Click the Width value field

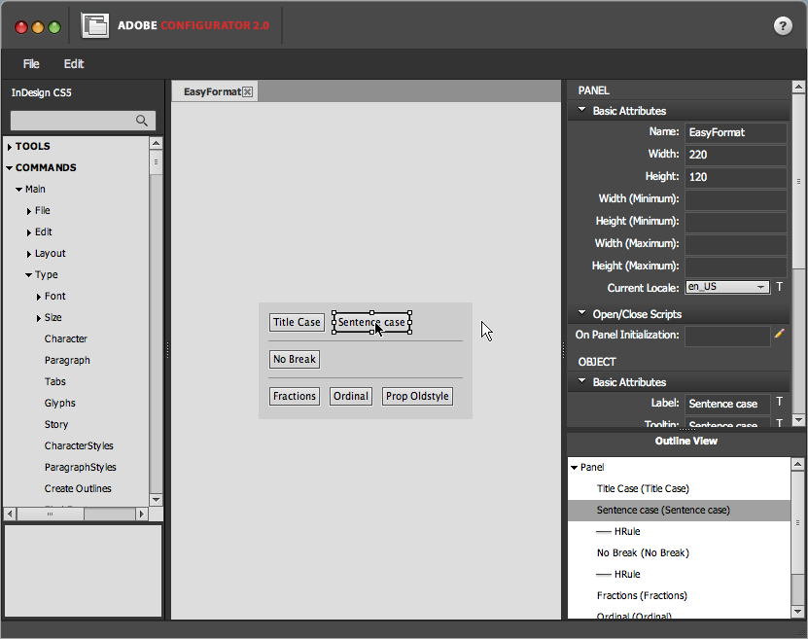pos(735,155)
